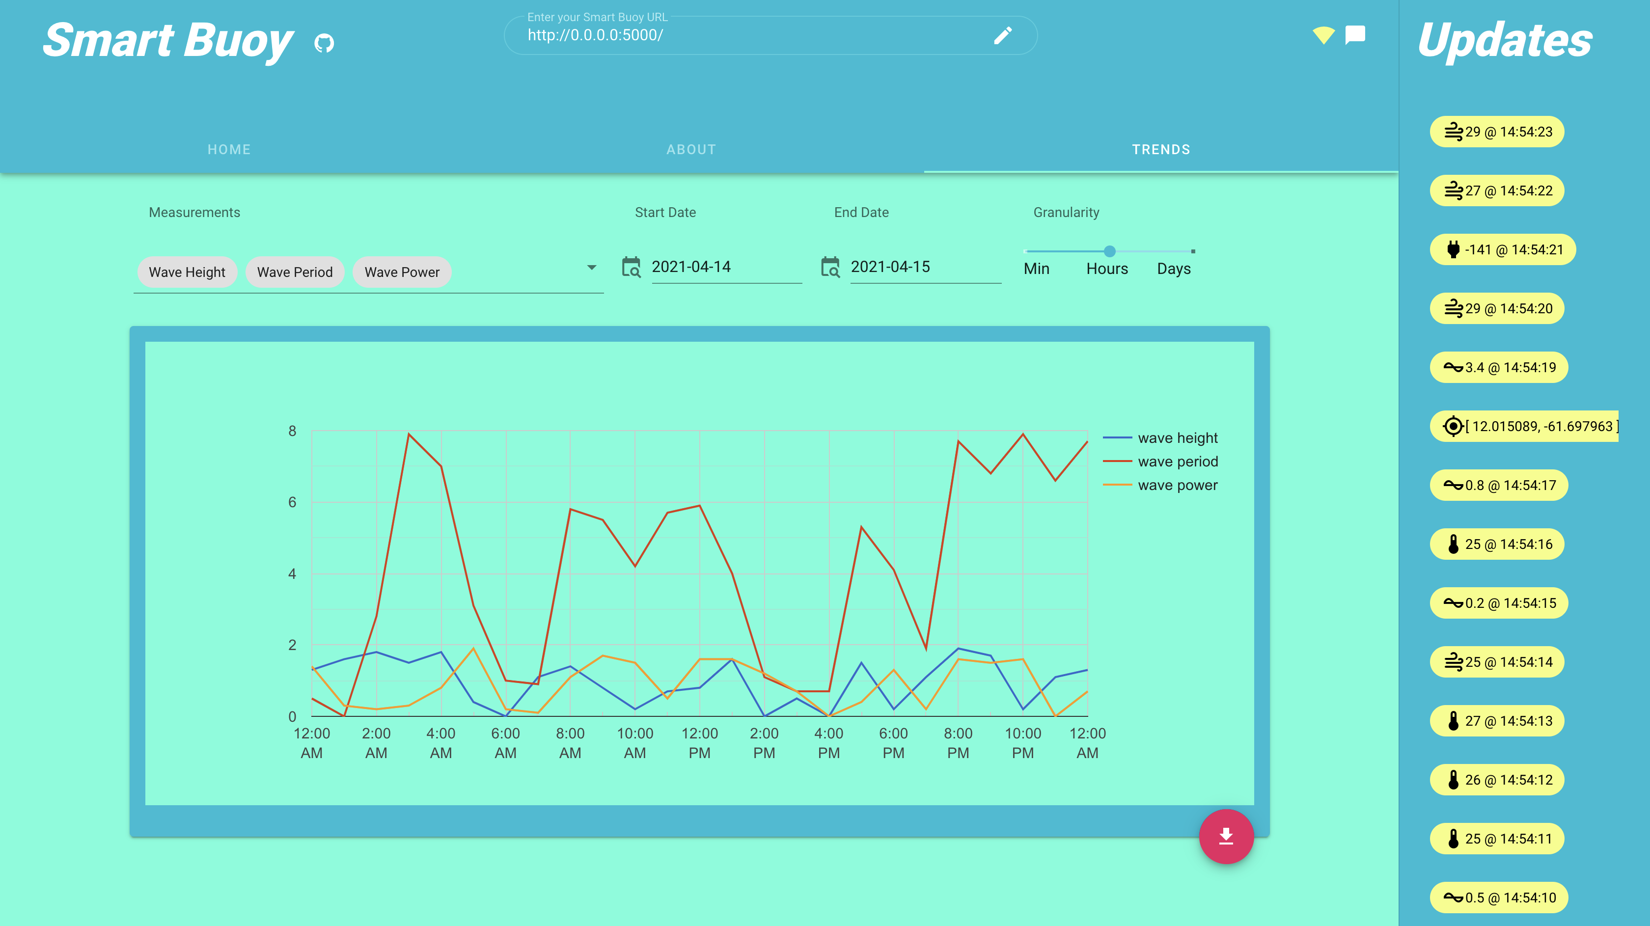The image size is (1650, 926).
Task: Click the GPS location update chip
Action: [x=1524, y=427]
